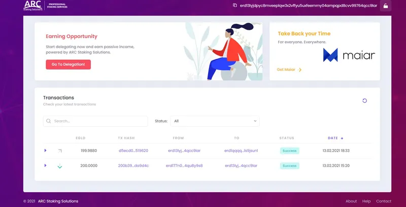Expand the 200.0000 EGLD transaction row
Image resolution: width=406 pixels, height=207 pixels.
[46, 165]
